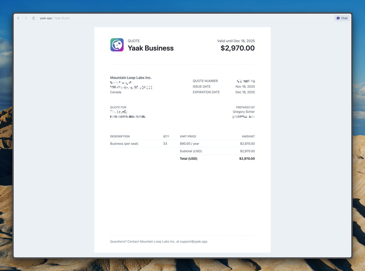The width and height of the screenshot is (365, 271).
Task: Go back with the left arrow icon
Action: [x=18, y=18]
